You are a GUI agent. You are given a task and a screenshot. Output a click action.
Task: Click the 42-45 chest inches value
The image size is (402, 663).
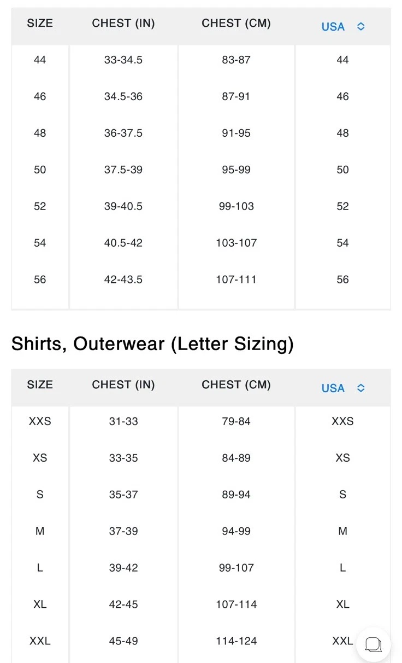point(123,604)
